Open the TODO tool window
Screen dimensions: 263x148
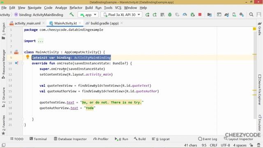tap(17, 139)
